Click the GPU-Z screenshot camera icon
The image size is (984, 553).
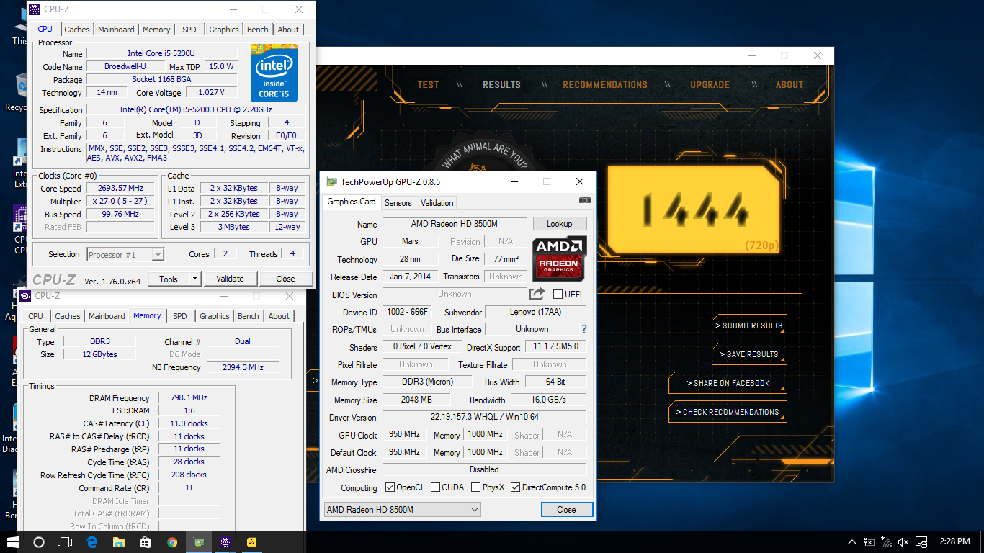(585, 200)
